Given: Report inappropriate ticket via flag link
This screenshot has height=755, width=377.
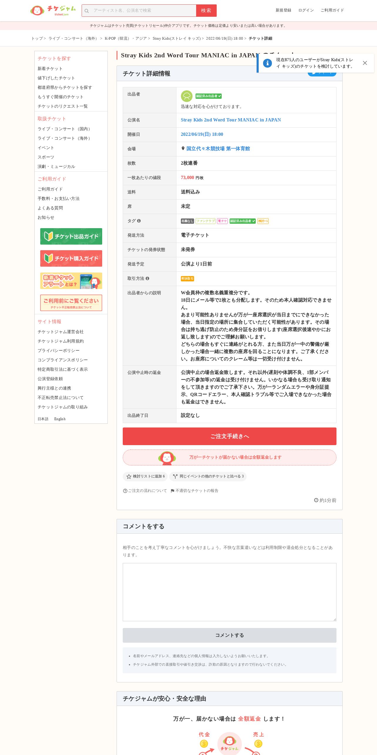Looking at the screenshot, I should click(x=194, y=491).
